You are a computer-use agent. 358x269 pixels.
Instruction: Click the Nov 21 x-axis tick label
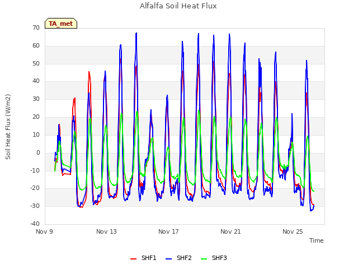230,231
